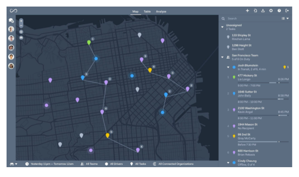Click the 477 Hickory St time slider
The width and height of the screenshot is (299, 177).
click(x=263, y=83)
